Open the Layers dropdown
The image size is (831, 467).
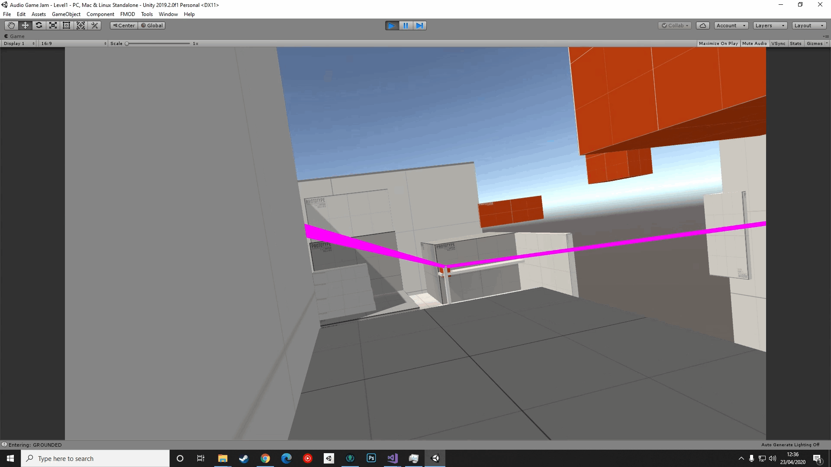click(770, 26)
